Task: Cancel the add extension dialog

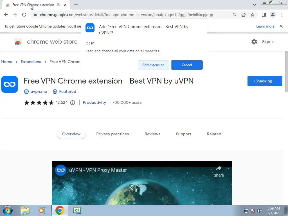Action: click(x=187, y=65)
